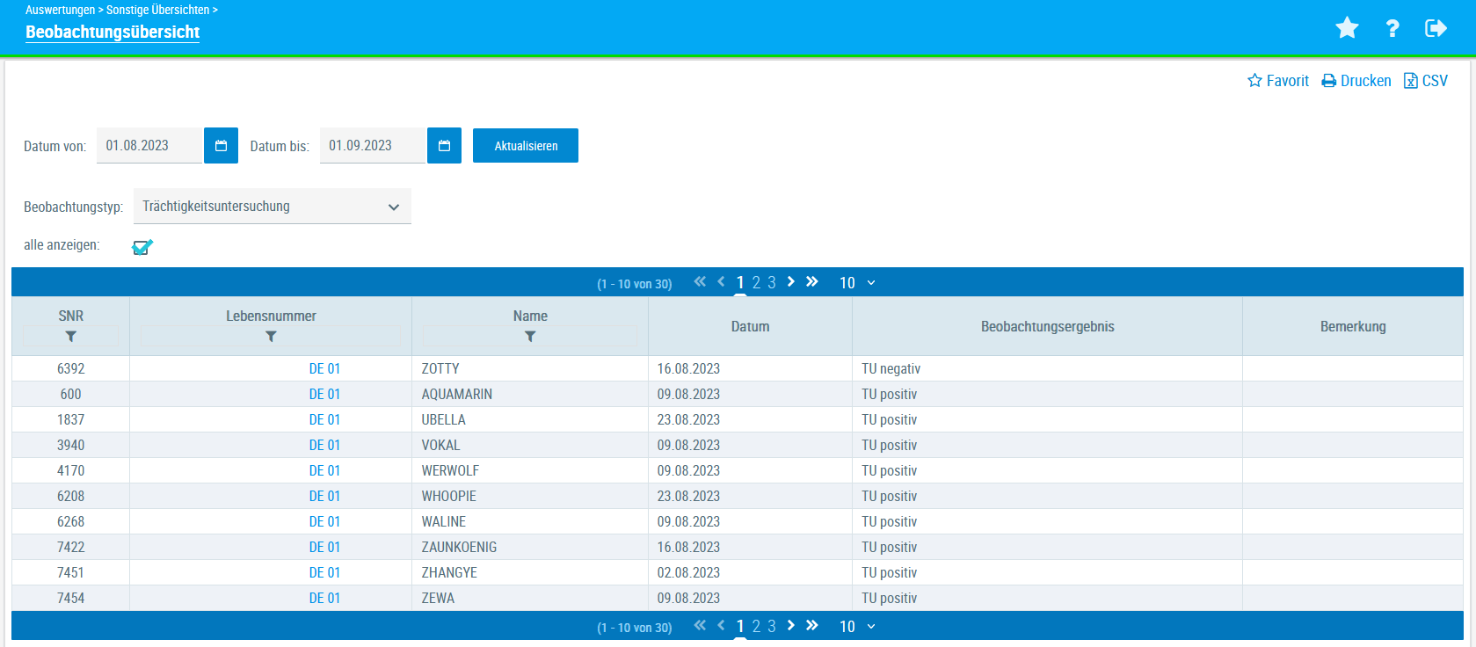This screenshot has height=647, width=1476.
Task: Toggle the 'alle anzeigen' checkbox
Action: [142, 247]
